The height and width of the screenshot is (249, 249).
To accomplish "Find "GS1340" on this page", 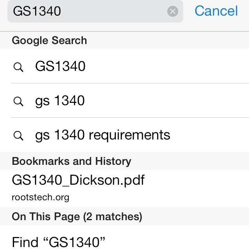I will tap(124, 237).
